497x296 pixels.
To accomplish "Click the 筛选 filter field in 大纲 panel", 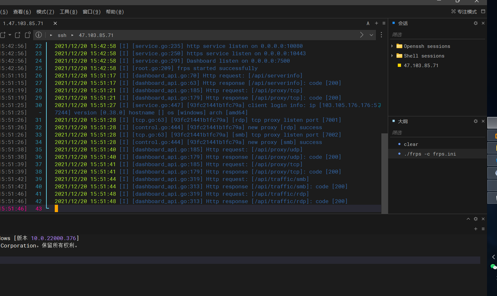I will (438, 132).
